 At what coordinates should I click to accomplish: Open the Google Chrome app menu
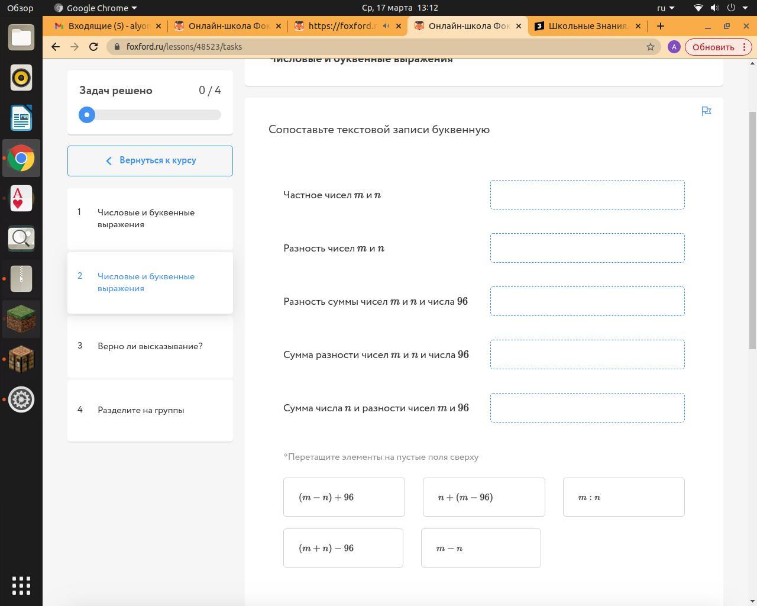coord(95,8)
